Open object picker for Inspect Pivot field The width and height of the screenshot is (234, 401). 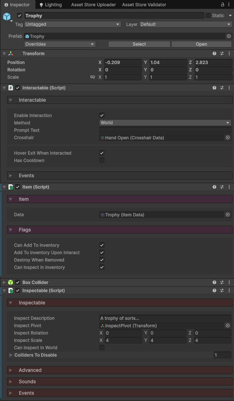228,325
